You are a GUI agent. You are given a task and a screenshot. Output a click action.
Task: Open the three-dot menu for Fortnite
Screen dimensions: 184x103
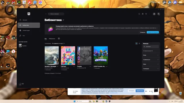click(x=90, y=66)
